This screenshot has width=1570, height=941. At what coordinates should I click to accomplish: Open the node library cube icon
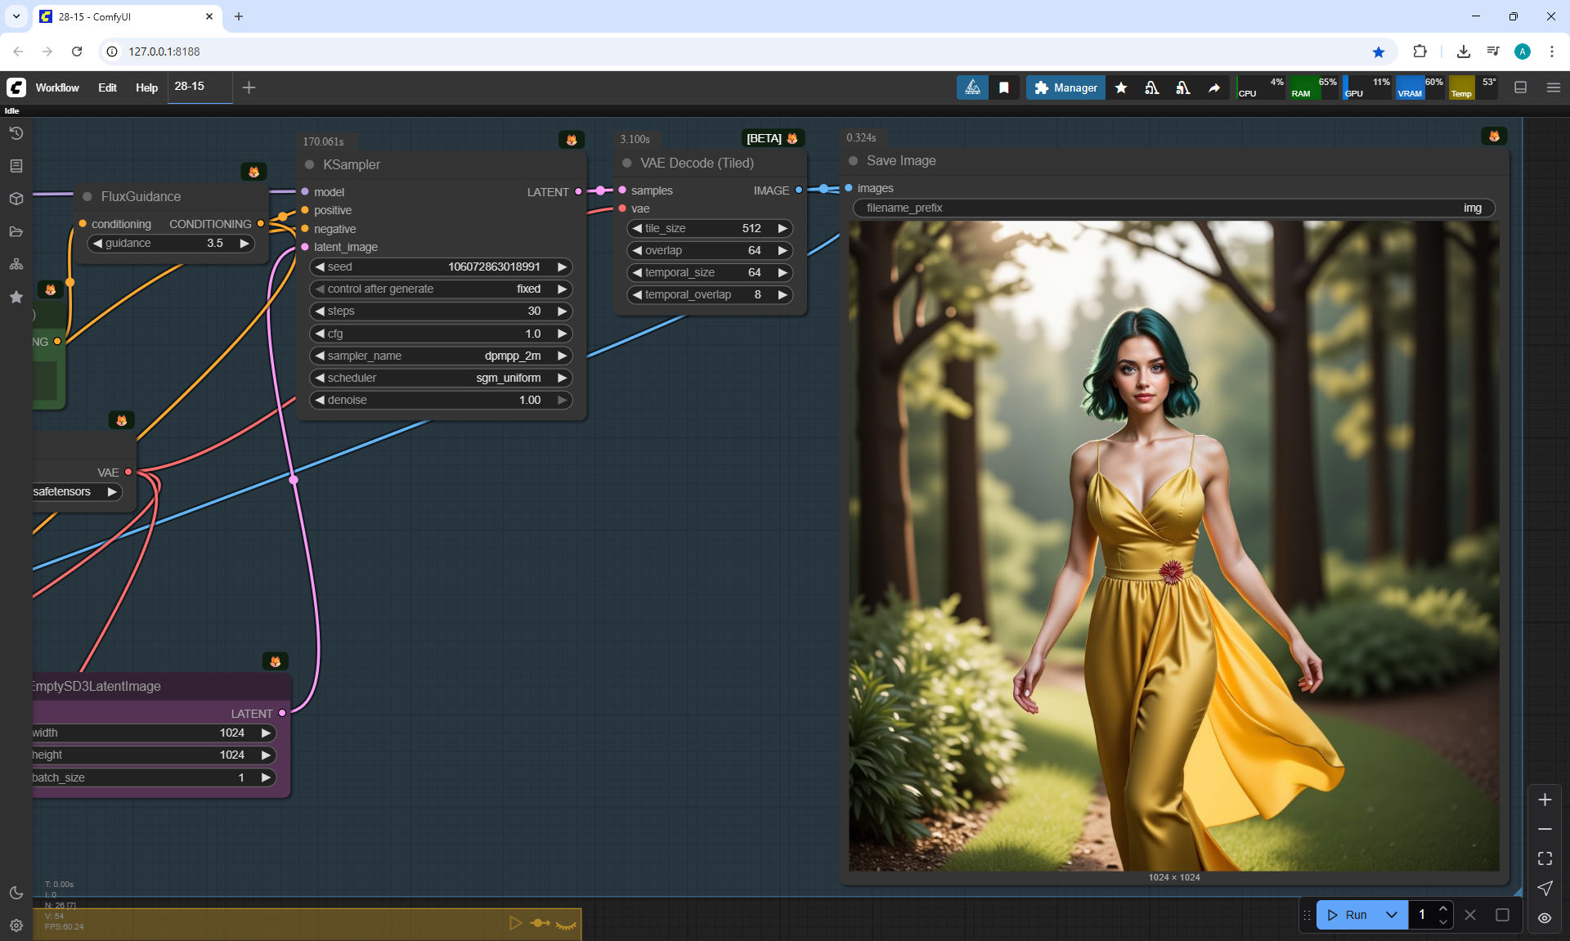click(x=16, y=199)
